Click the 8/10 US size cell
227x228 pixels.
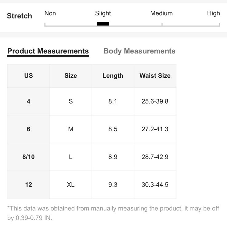click(x=29, y=157)
